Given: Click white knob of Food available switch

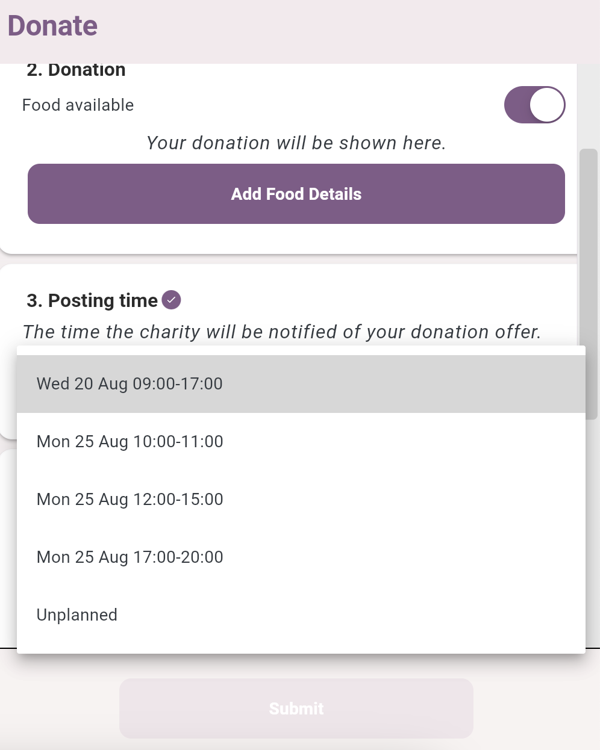Looking at the screenshot, I should tap(547, 105).
